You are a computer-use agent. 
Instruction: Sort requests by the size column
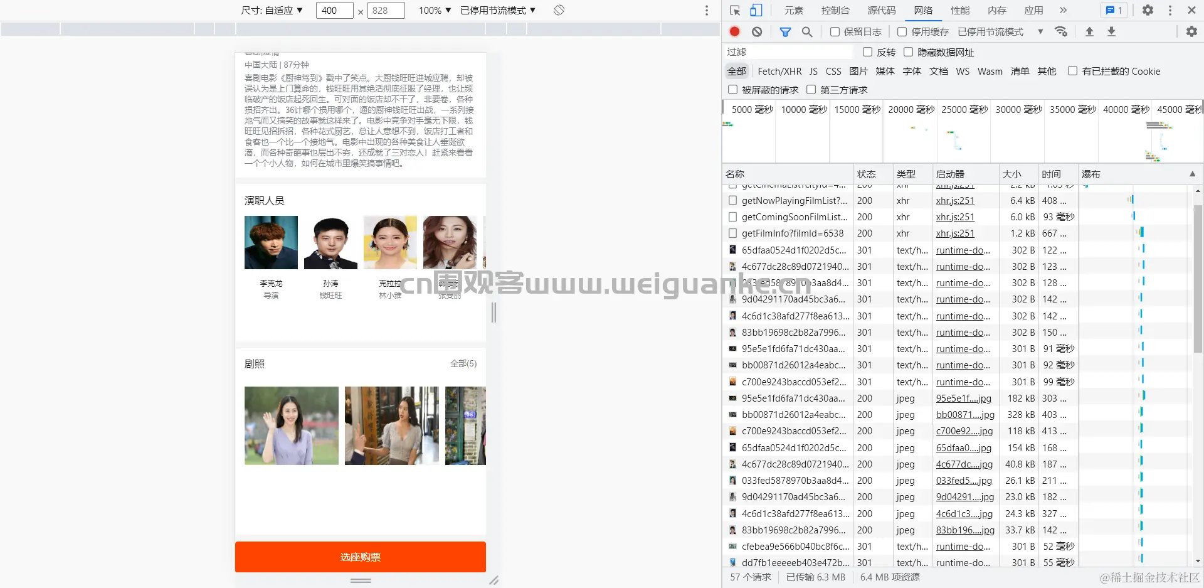pyautogui.click(x=1018, y=174)
